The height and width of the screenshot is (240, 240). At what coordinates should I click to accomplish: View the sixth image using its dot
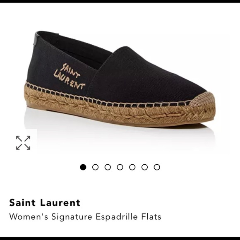click(145, 167)
